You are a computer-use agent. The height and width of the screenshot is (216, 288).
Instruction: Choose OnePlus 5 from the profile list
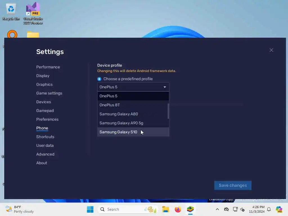click(133, 96)
